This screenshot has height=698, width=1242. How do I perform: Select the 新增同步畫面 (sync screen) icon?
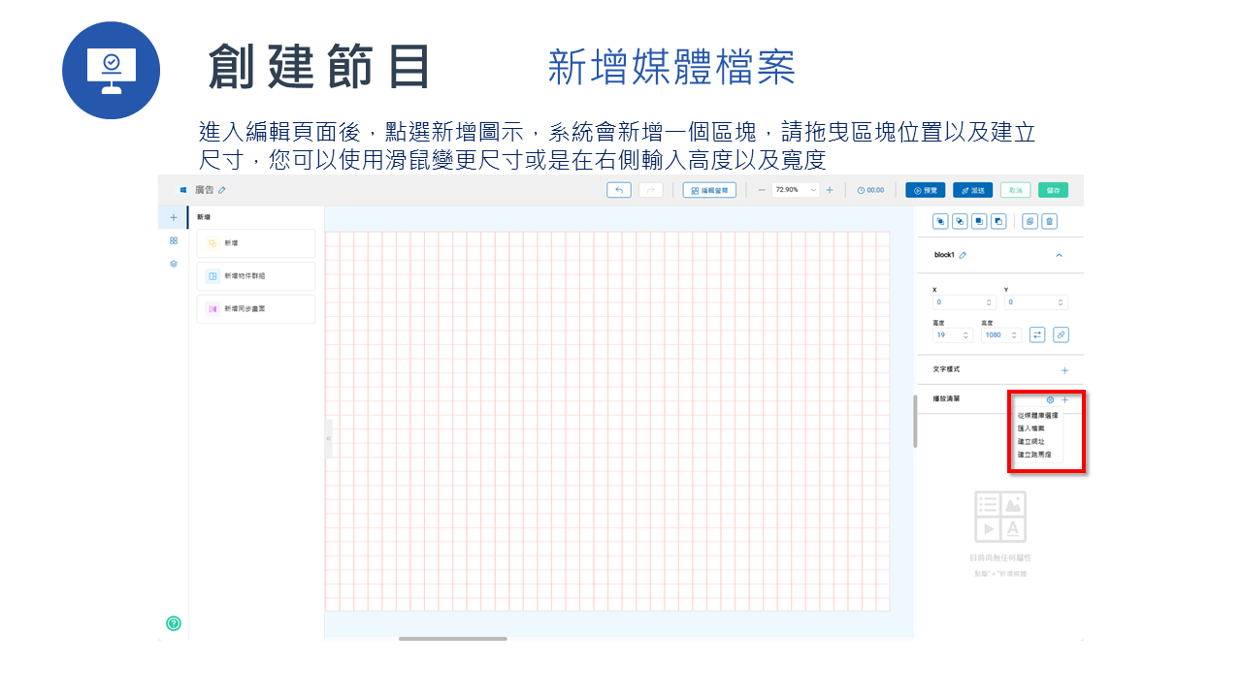pyautogui.click(x=213, y=308)
